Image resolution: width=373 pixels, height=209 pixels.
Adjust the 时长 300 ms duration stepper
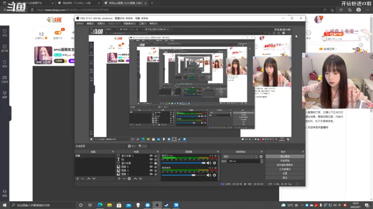click(x=262, y=161)
